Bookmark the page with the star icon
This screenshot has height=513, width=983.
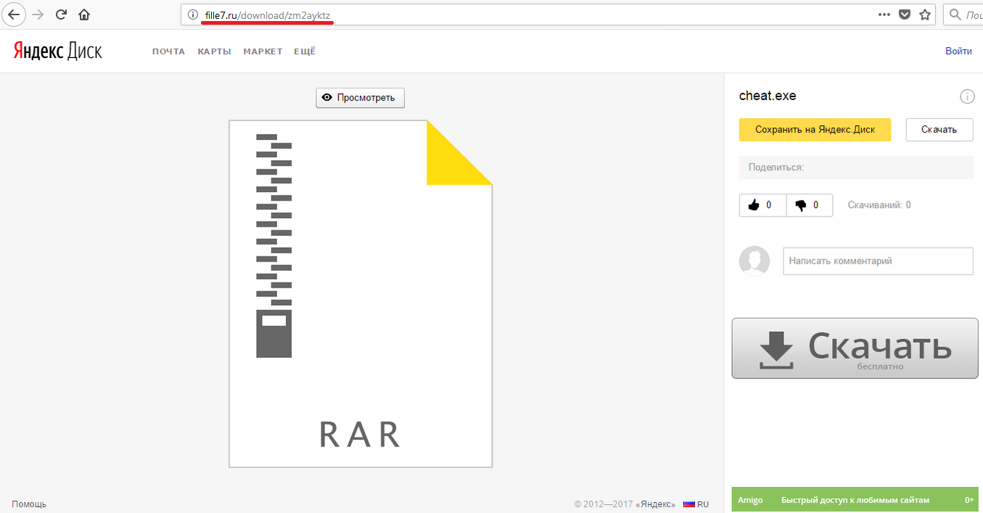click(924, 14)
